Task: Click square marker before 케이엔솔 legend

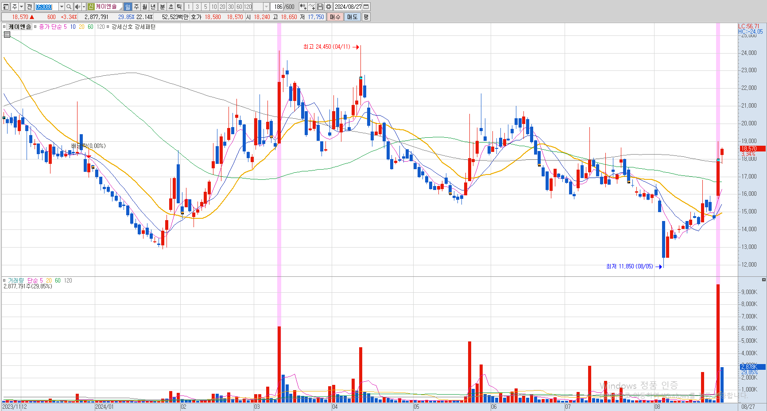Action: pyautogui.click(x=4, y=27)
